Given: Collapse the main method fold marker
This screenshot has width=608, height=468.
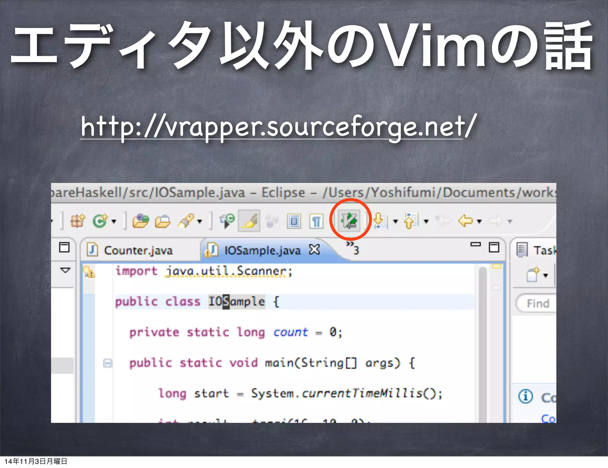Looking at the screenshot, I should pyautogui.click(x=107, y=363).
